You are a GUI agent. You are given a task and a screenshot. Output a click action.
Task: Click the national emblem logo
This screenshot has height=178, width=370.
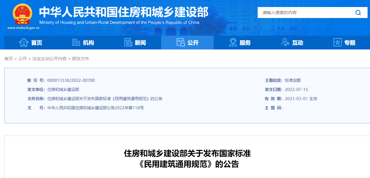22,14
